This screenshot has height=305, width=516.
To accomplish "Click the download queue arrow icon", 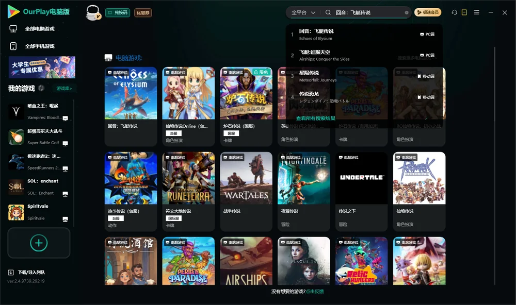I will pos(10,273).
